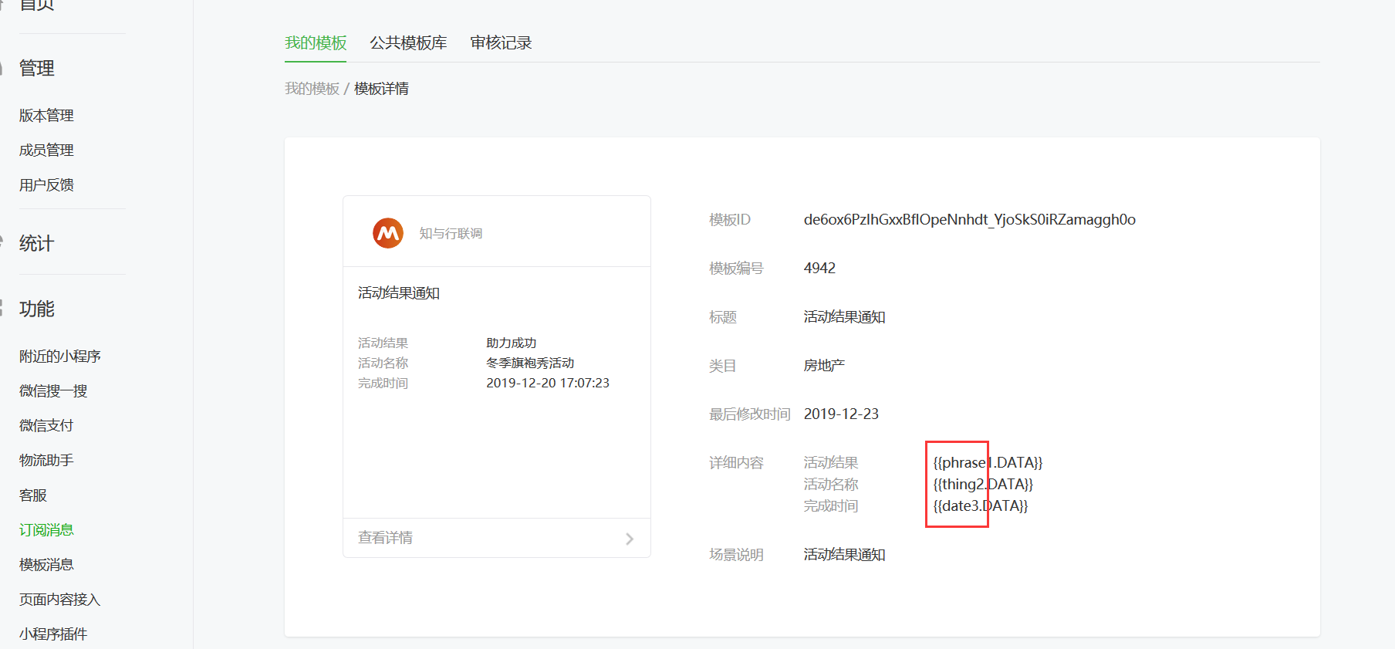Open 附近的小程序 in sidebar
Image resolution: width=1395 pixels, height=649 pixels.
(60, 356)
